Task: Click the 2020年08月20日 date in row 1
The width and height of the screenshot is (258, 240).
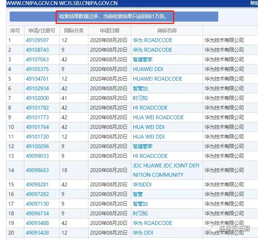Action: point(109,40)
